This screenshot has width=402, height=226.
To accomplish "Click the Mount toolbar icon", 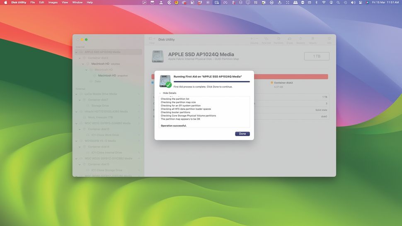I will (312, 38).
